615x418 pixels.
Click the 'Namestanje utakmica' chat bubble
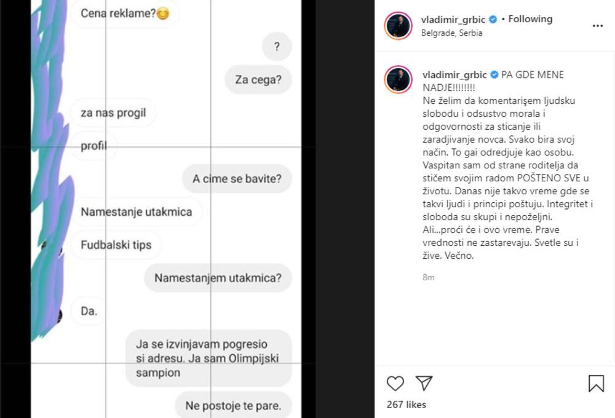(137, 212)
